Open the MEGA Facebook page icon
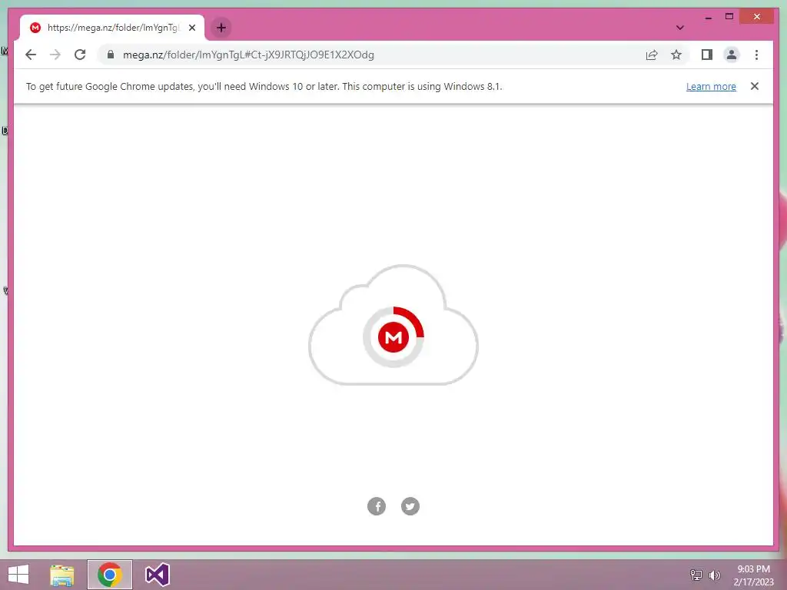This screenshot has height=590, width=787. pyautogui.click(x=377, y=506)
